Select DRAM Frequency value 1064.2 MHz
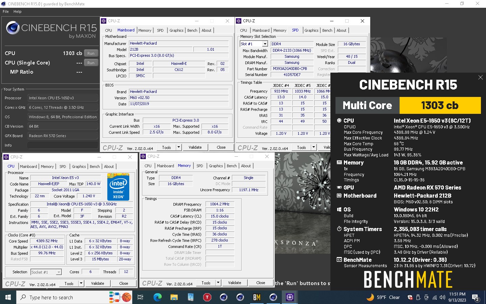The image size is (486, 304). click(x=220, y=204)
